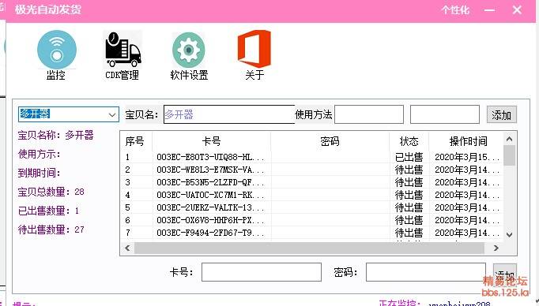Viewport: 539px width, 306px height.
Task: Expand the 多开器 product dropdown
Action: [x=111, y=114]
